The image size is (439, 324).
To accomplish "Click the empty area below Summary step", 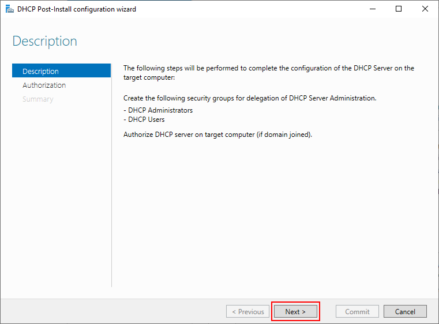I will pyautogui.click(x=61, y=191).
